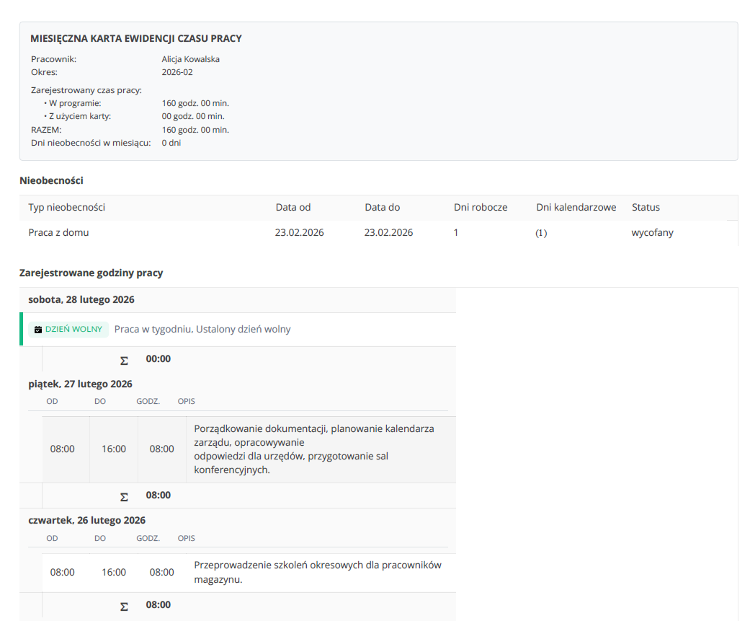Screen dimensions: 750x621
Task: Click the 'Dni kalendarzowe' column header
Action: [576, 207]
